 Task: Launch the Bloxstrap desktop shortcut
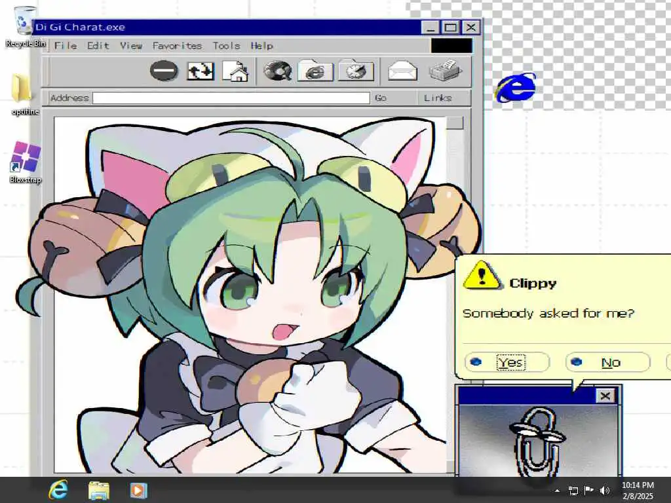(26, 162)
